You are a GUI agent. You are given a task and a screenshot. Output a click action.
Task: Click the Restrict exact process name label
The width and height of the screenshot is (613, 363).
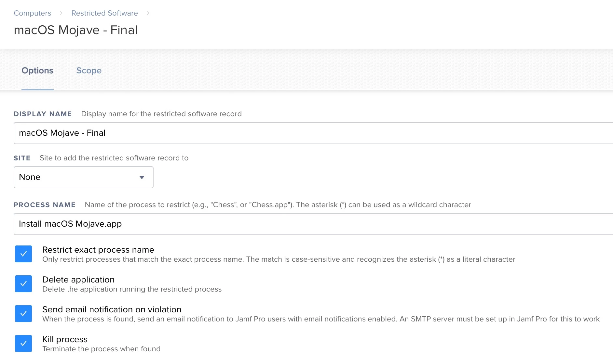[98, 250]
